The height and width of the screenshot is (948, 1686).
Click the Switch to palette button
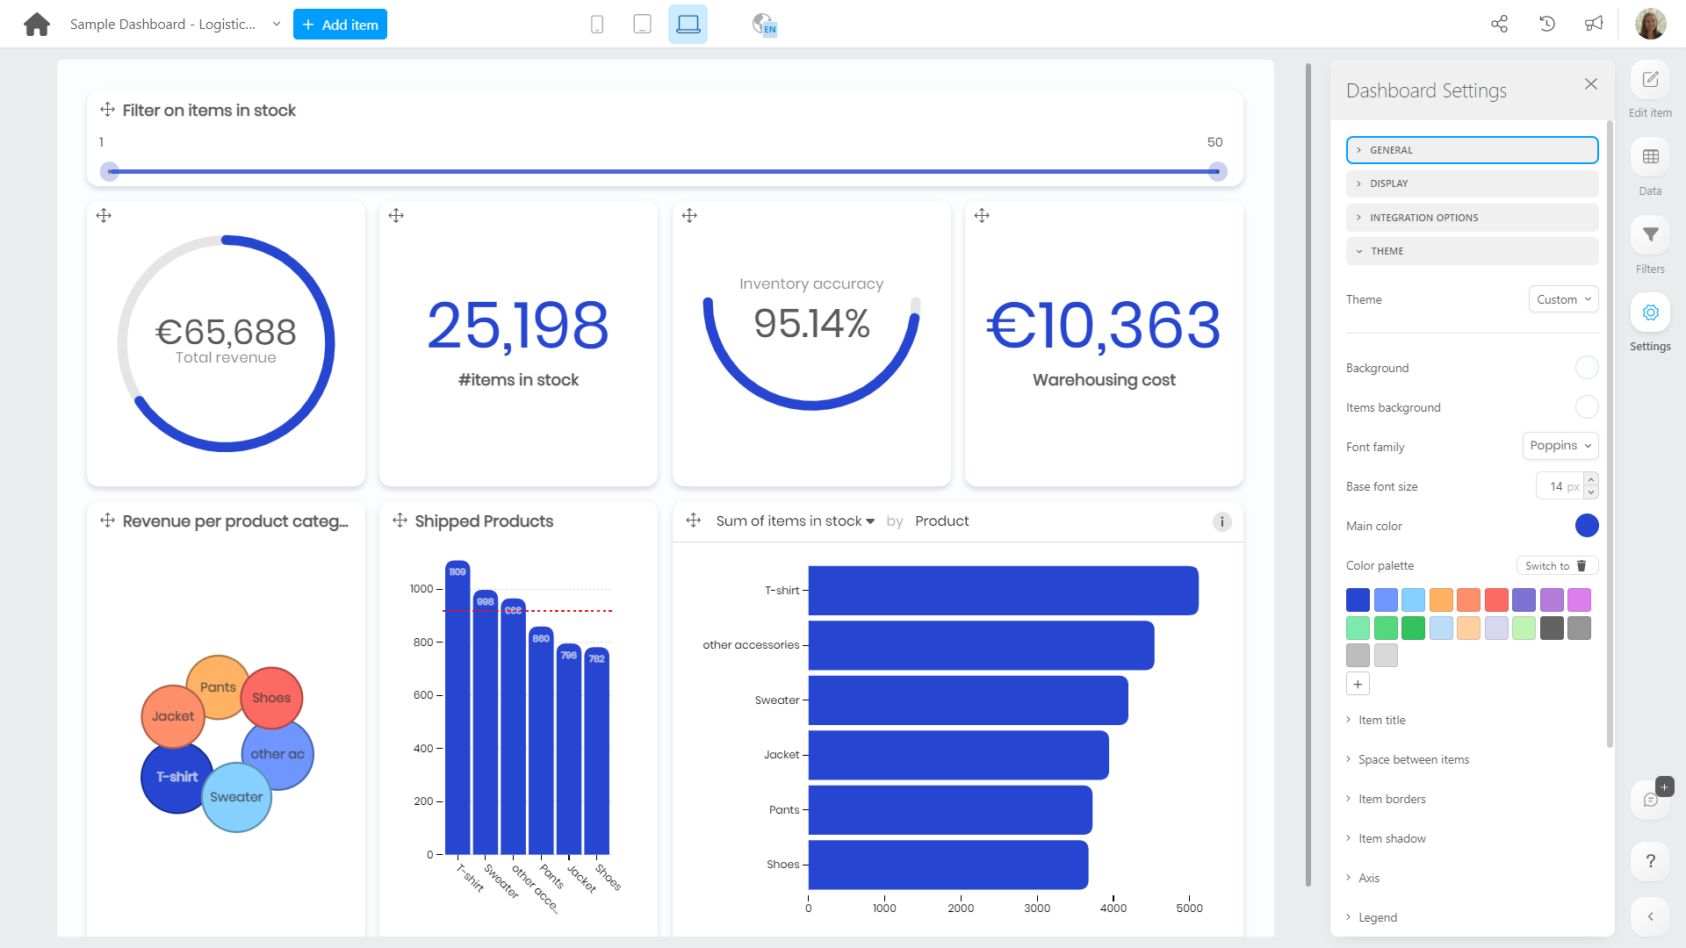point(1547,566)
